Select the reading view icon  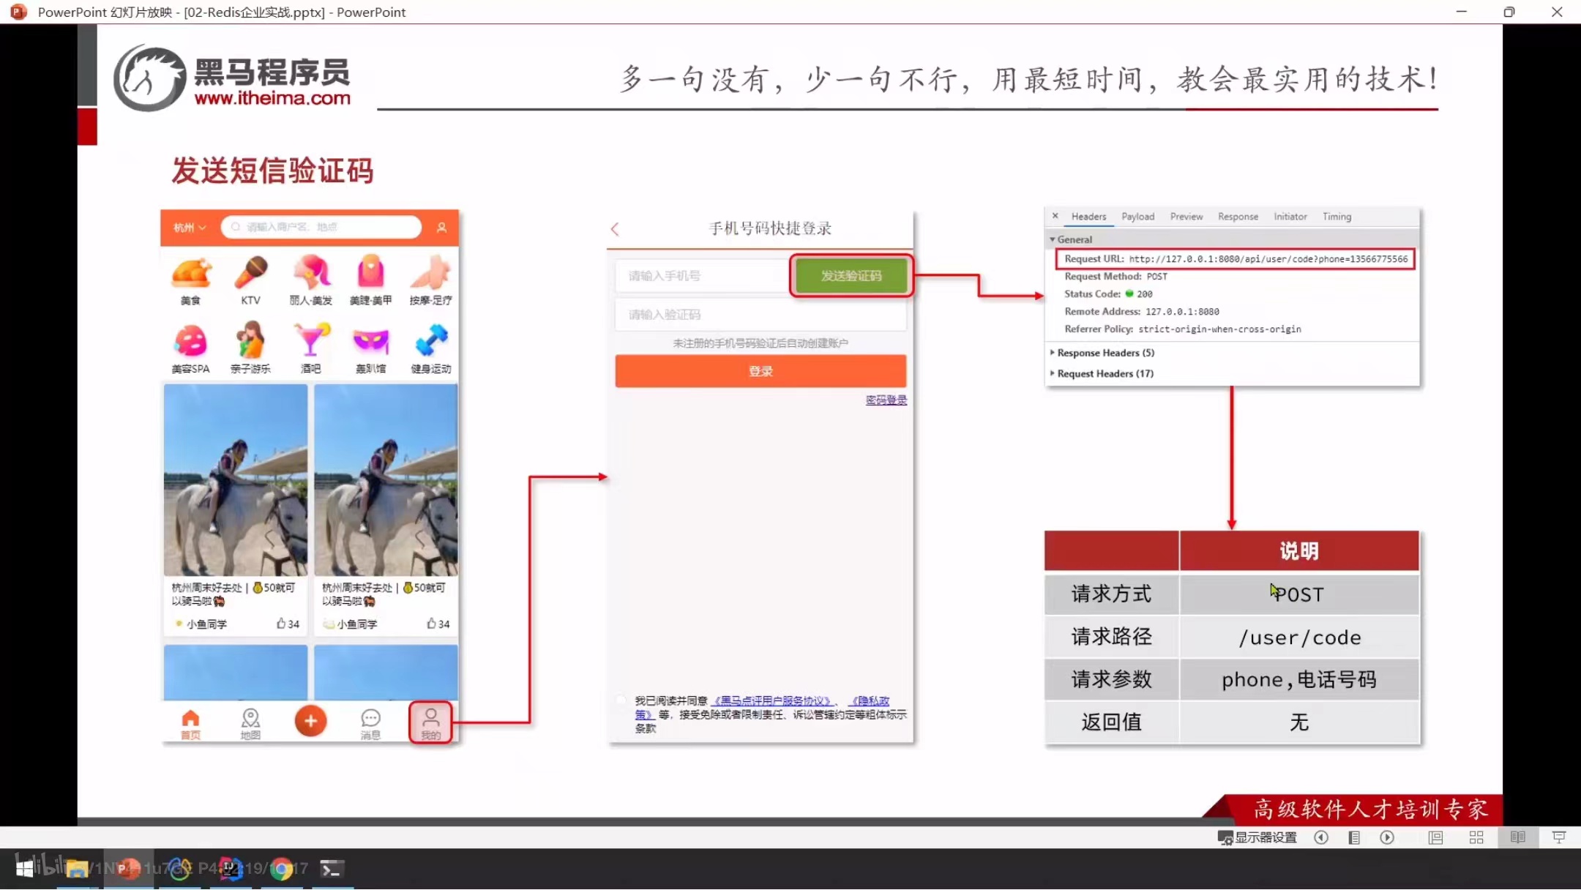(x=1517, y=837)
